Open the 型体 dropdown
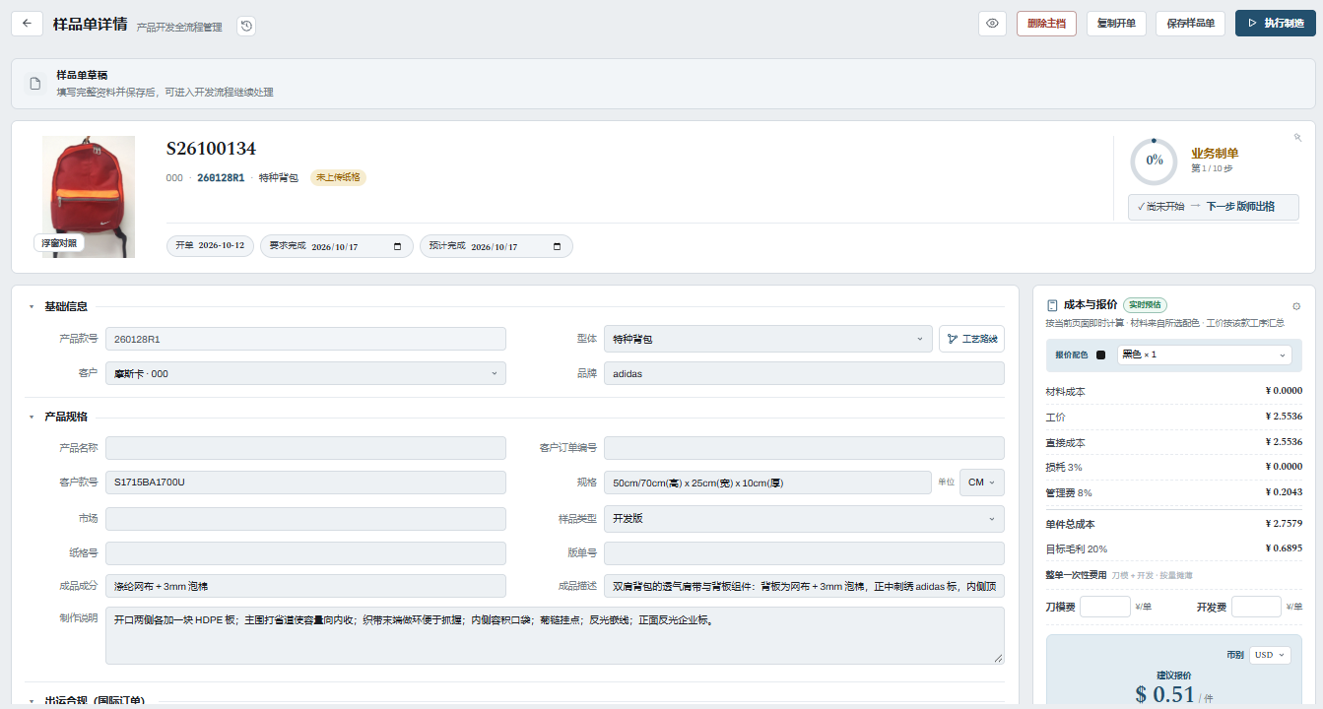Screen dimensions: 1323x709 [x=767, y=339]
